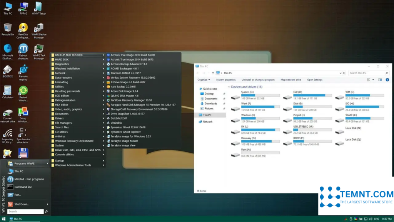Open Remote registry desktop icon
Screen dimensions: 394x222
tap(23, 70)
